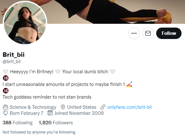This screenshot has width=185, height=137.
Task: Open the three-dot more options menu
Action: click(x=134, y=33)
